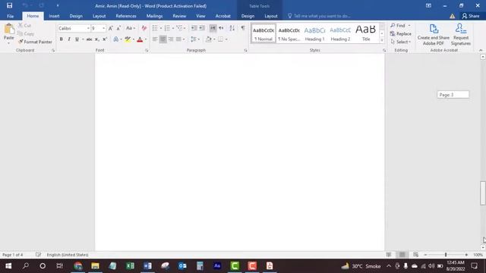The height and width of the screenshot is (273, 486).
Task: Switch to the Review tab
Action: pos(179,16)
